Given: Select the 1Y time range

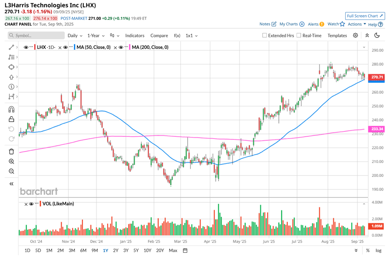Looking at the screenshot, I should tap(105, 250).
